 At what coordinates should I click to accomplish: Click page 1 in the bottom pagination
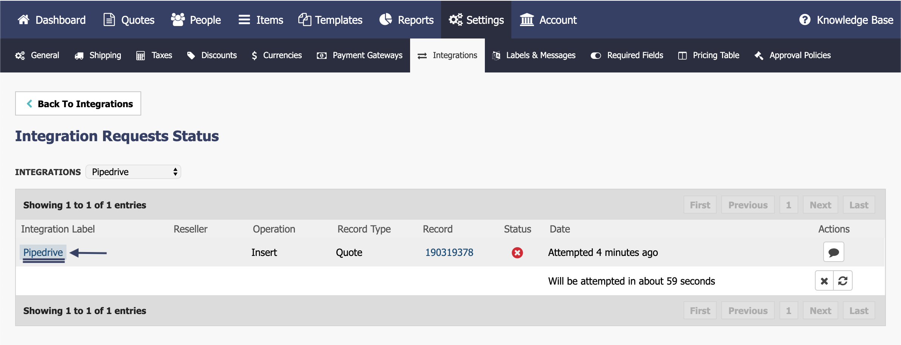pyautogui.click(x=789, y=311)
